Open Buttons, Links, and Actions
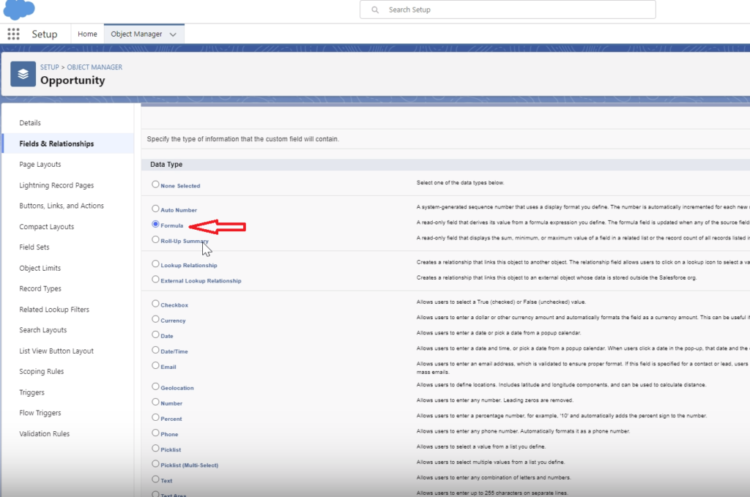This screenshot has width=750, height=497. coord(62,206)
